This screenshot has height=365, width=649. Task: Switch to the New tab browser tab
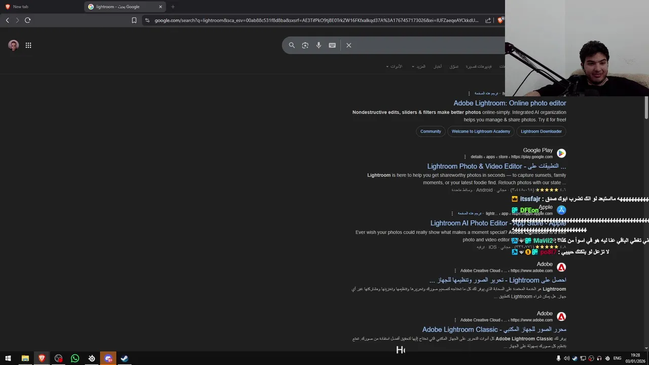pyautogui.click(x=42, y=7)
